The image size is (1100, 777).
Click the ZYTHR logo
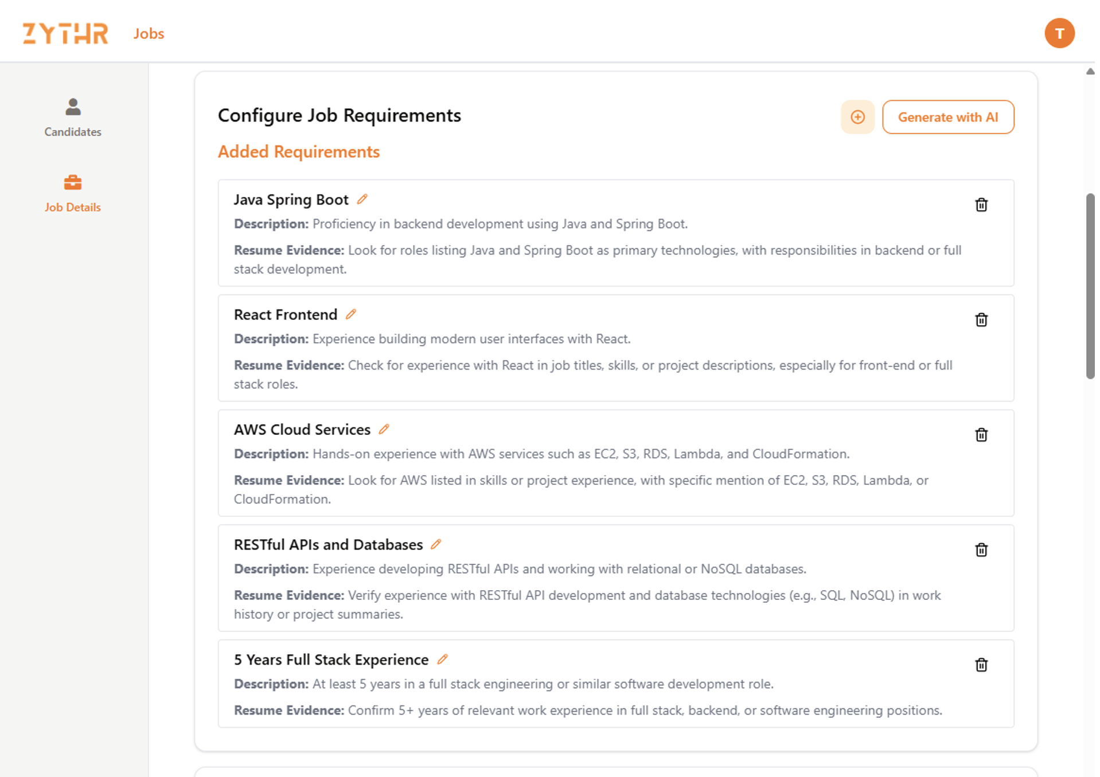[65, 33]
